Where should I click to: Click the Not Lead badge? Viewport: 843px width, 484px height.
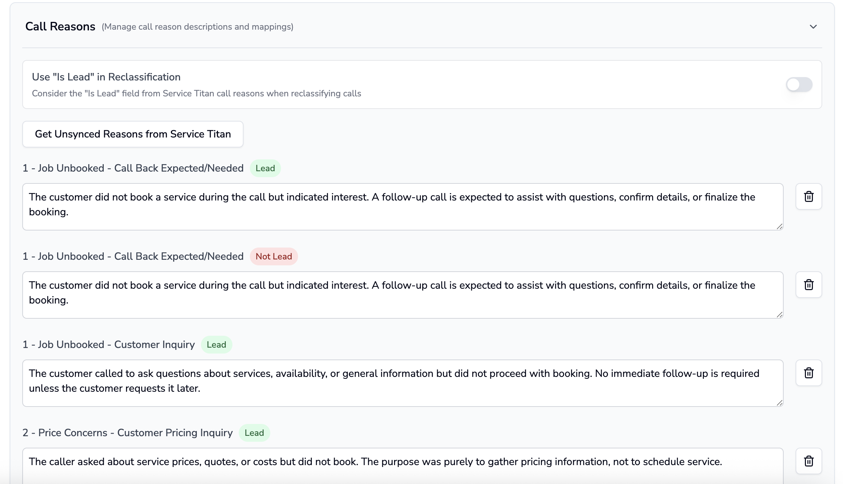pos(274,256)
